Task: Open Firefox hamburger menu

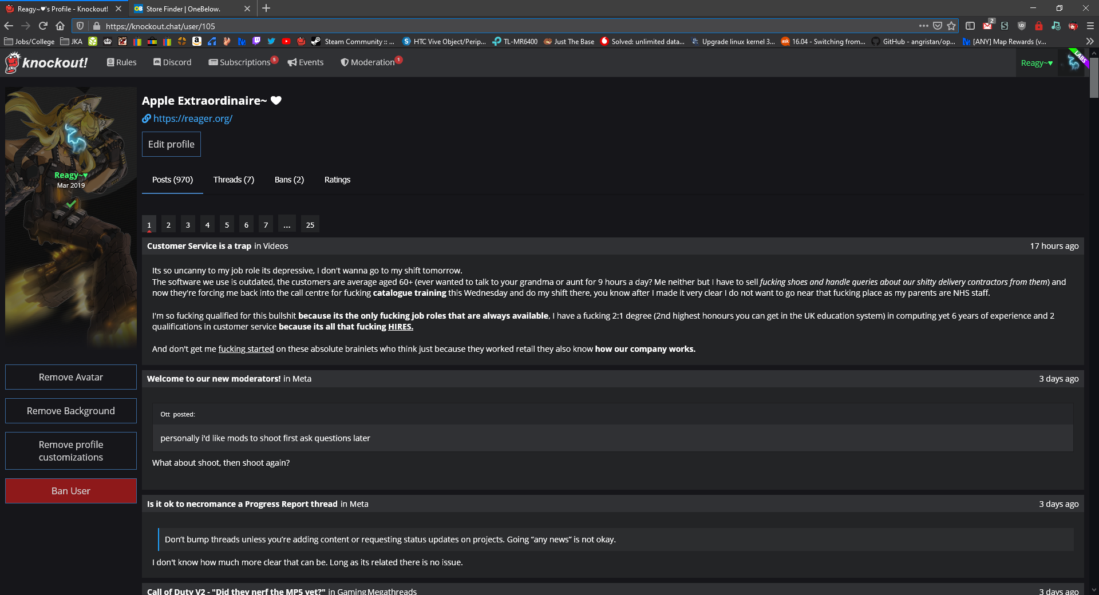Action: [x=1090, y=26]
